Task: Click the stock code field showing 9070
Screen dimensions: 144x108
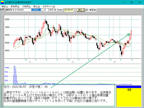Action: [9, 10]
